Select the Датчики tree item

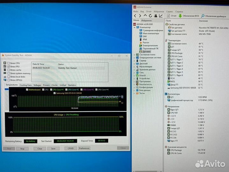pos(145,52)
